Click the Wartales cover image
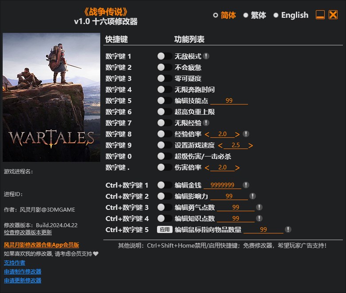Viewport: 346px width, 293px height. pyautogui.click(x=51, y=97)
